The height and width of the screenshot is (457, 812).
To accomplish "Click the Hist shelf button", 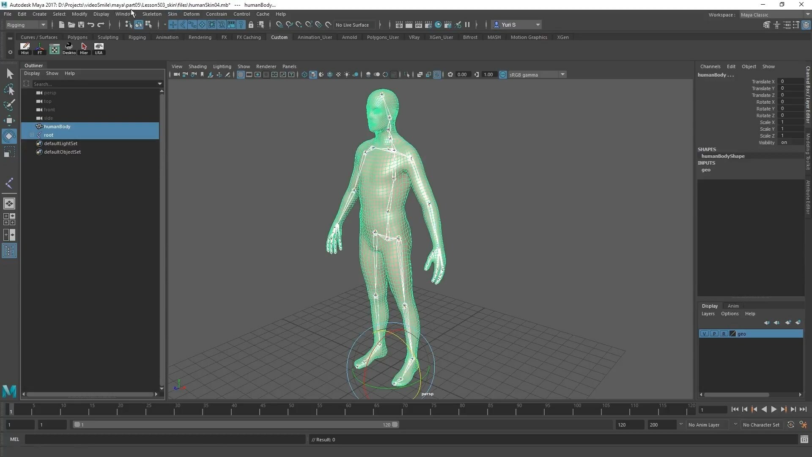I will [x=25, y=49].
